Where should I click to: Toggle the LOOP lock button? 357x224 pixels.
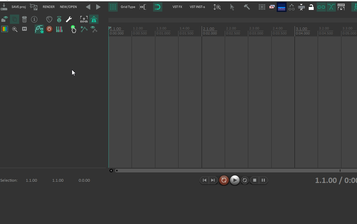(341, 7)
